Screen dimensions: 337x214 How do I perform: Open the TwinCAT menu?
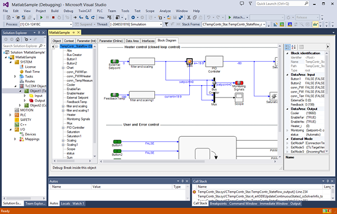[x=85, y=11]
